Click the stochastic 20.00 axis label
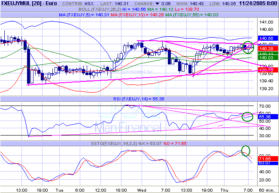 [265, 180]
